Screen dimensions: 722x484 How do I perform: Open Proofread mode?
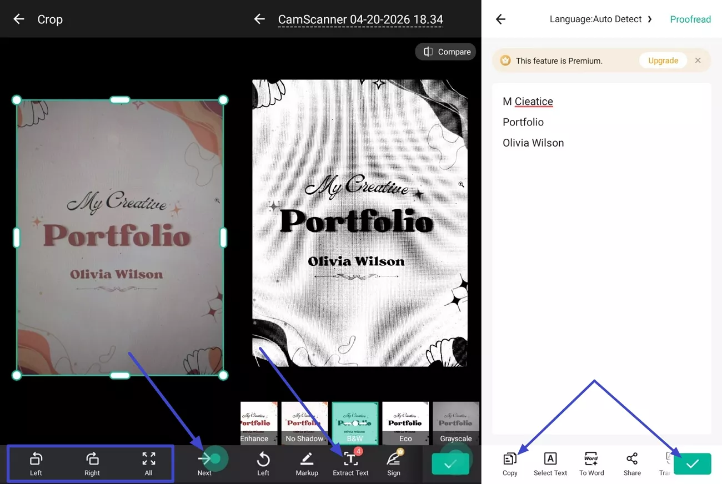[690, 19]
